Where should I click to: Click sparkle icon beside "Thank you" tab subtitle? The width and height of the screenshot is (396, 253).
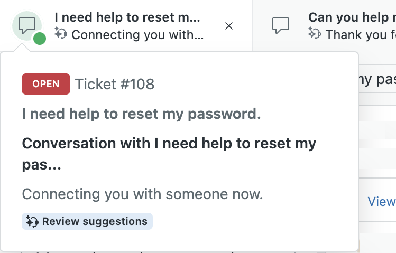(315, 35)
